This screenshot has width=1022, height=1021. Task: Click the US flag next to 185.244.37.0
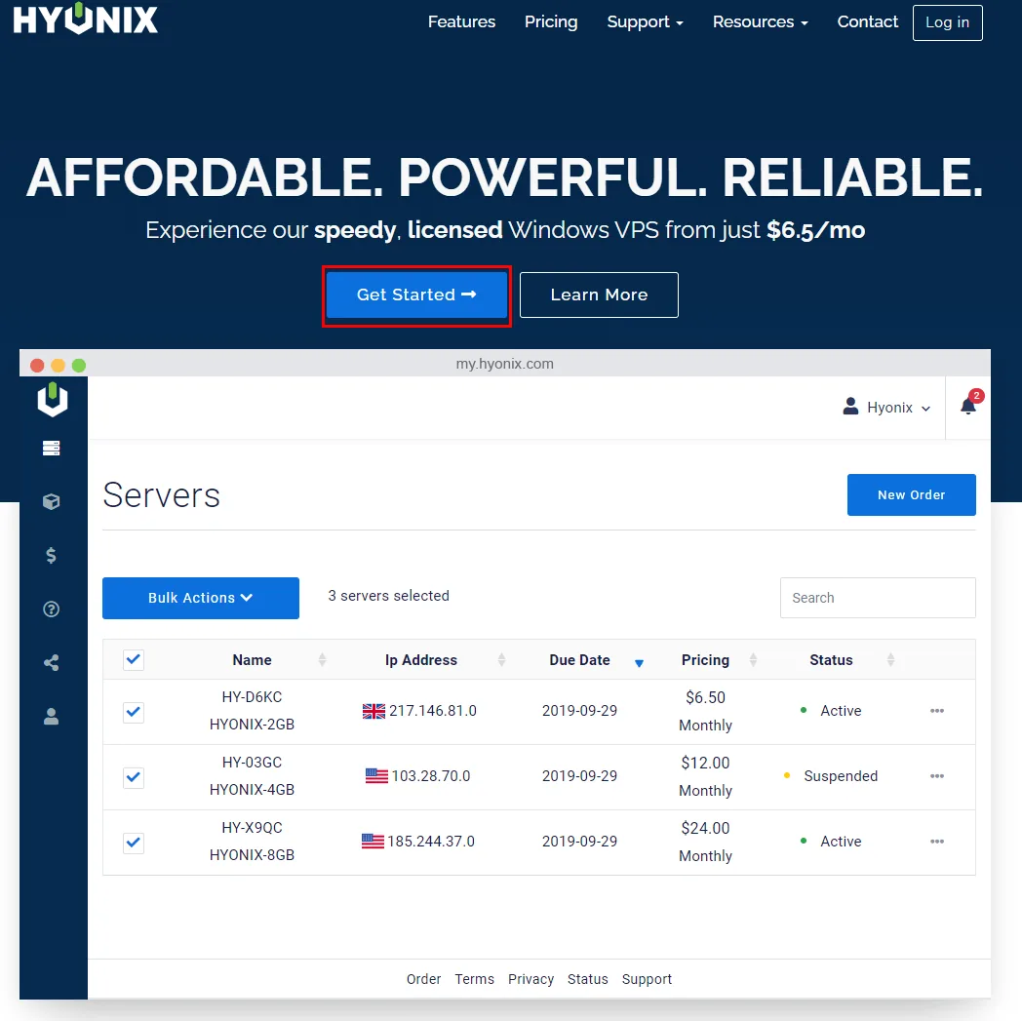[x=373, y=842]
